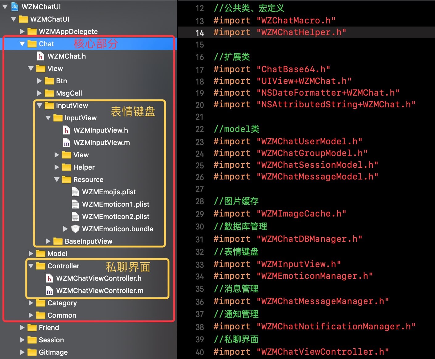Expand the GitImage folder
Image resolution: width=435 pixels, height=359 pixels.
click(22, 352)
